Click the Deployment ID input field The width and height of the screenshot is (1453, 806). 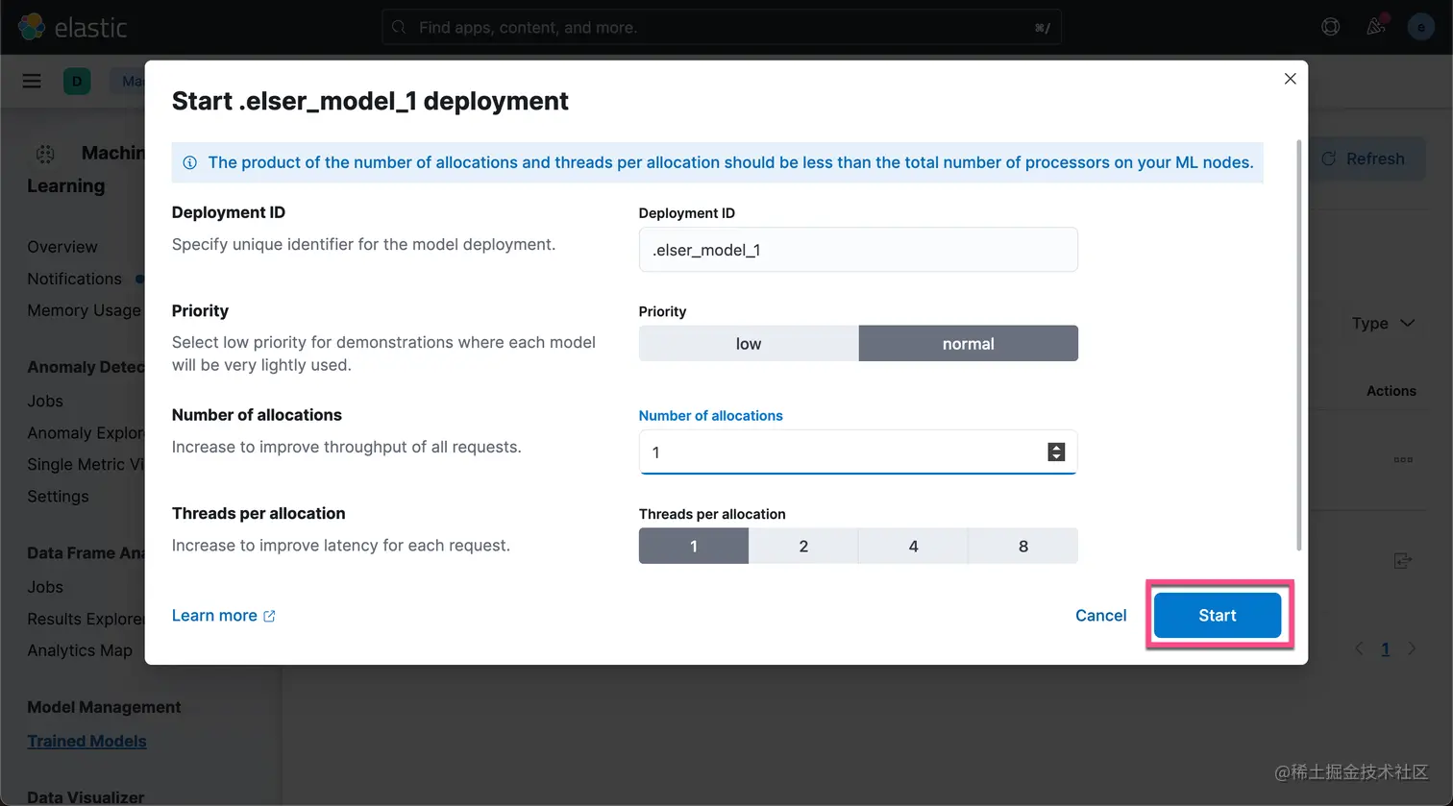(x=858, y=250)
